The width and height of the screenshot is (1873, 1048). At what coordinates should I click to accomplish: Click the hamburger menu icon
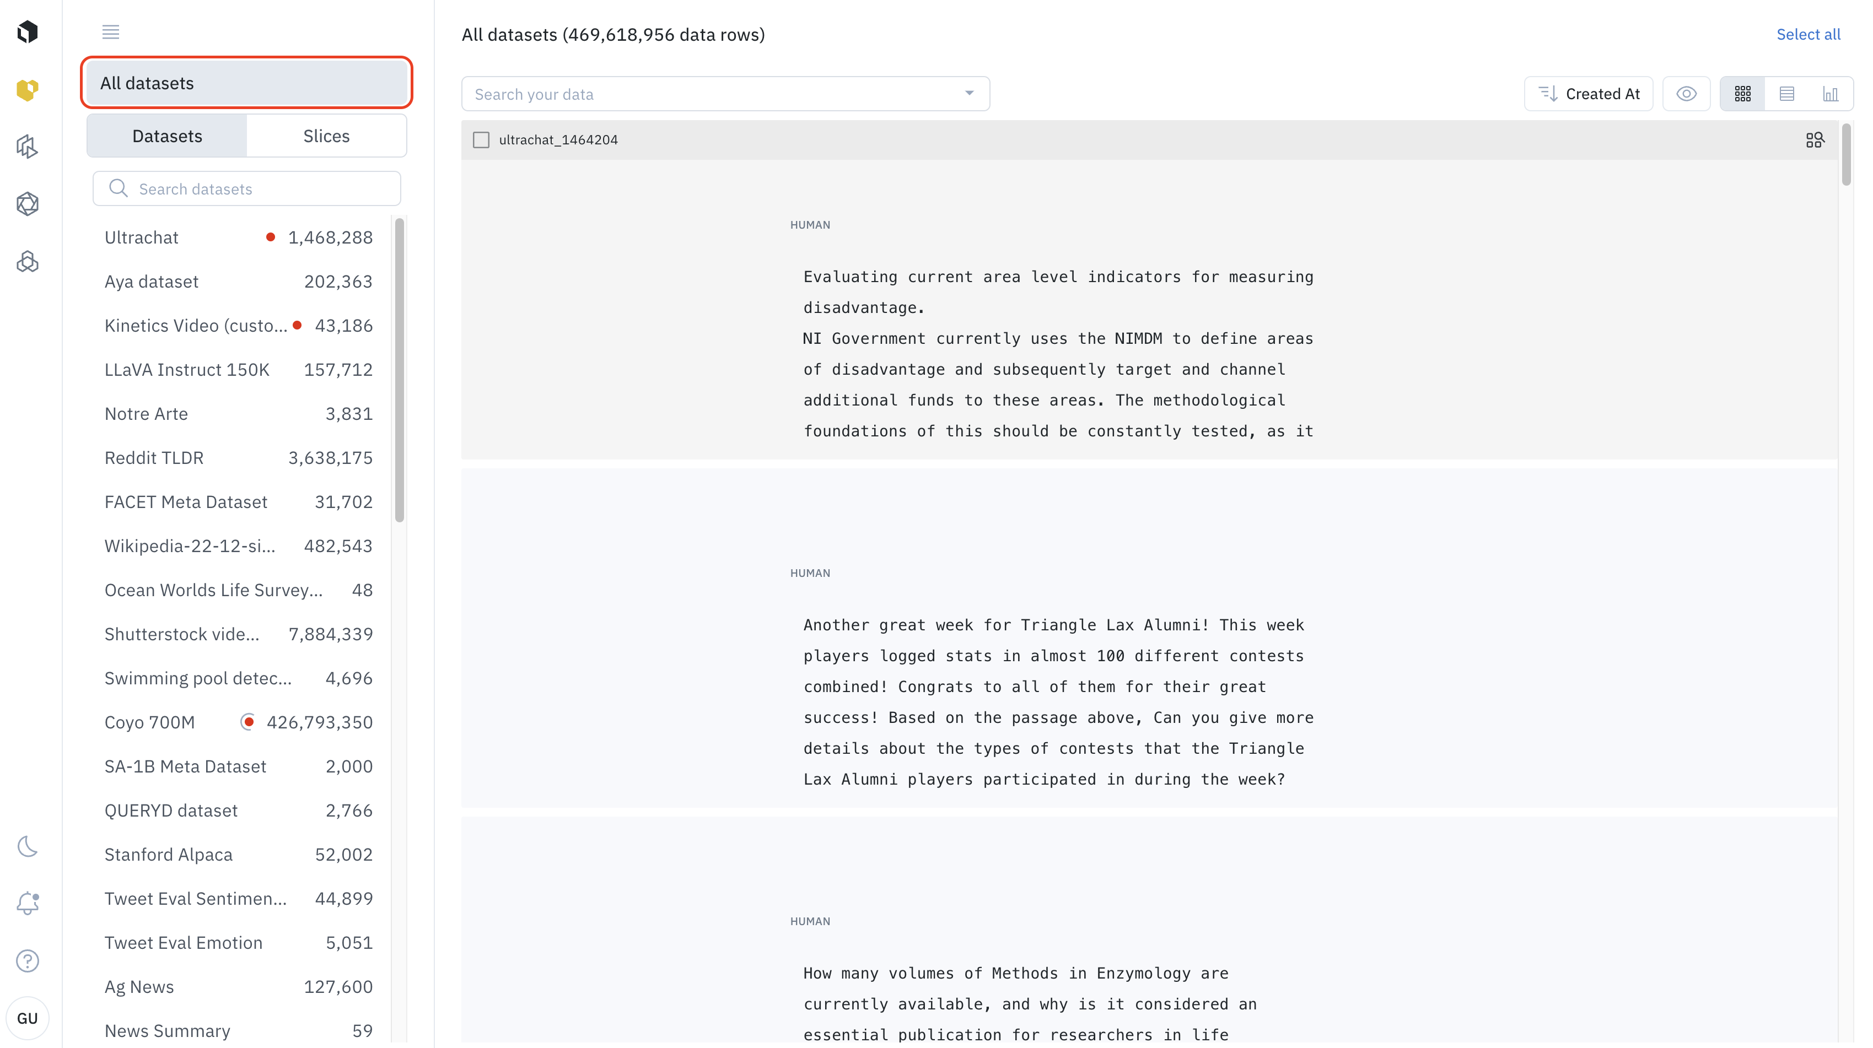[x=111, y=32]
